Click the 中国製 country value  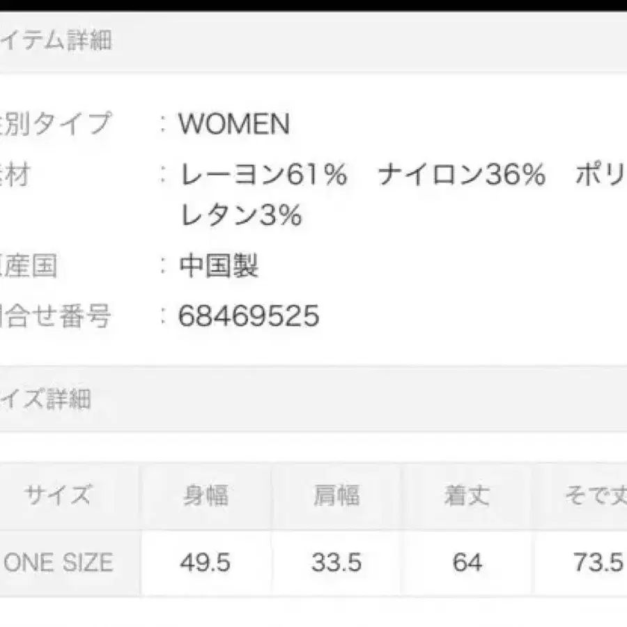[x=219, y=266]
